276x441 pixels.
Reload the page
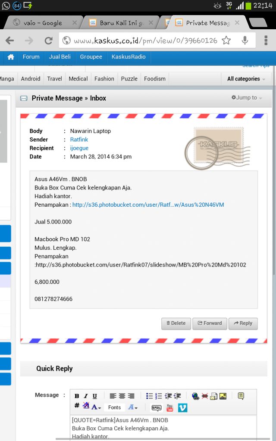click(48, 40)
